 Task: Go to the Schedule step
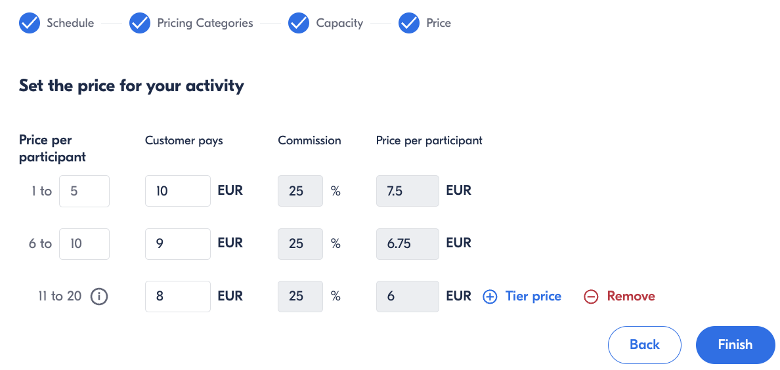pos(70,23)
